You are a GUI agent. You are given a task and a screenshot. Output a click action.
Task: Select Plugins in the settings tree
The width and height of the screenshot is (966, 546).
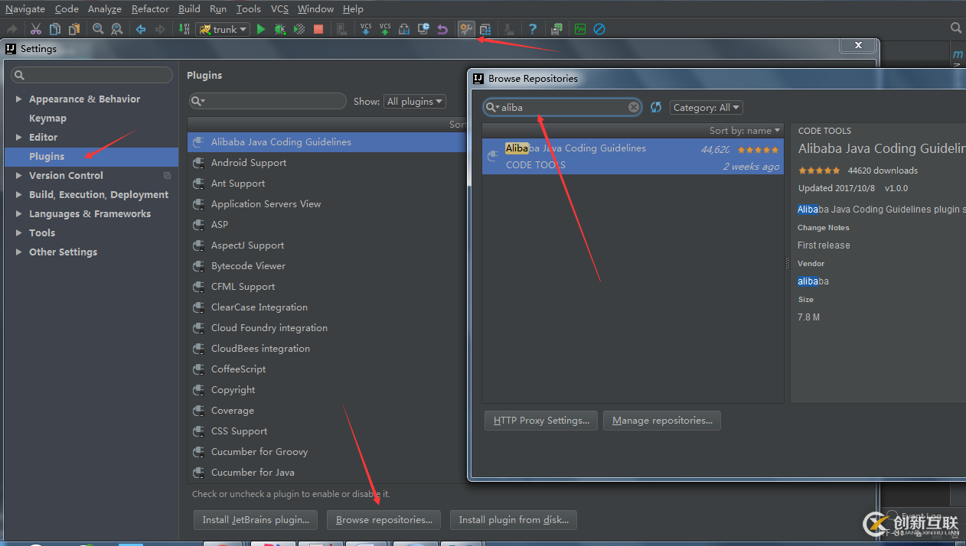[92, 157]
